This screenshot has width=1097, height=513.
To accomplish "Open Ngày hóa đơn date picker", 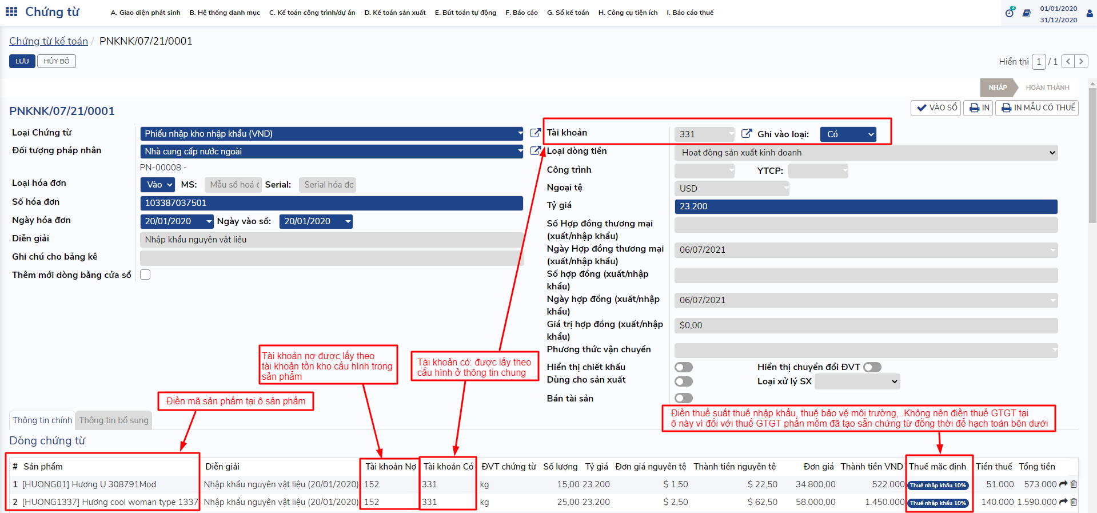I will [x=177, y=221].
